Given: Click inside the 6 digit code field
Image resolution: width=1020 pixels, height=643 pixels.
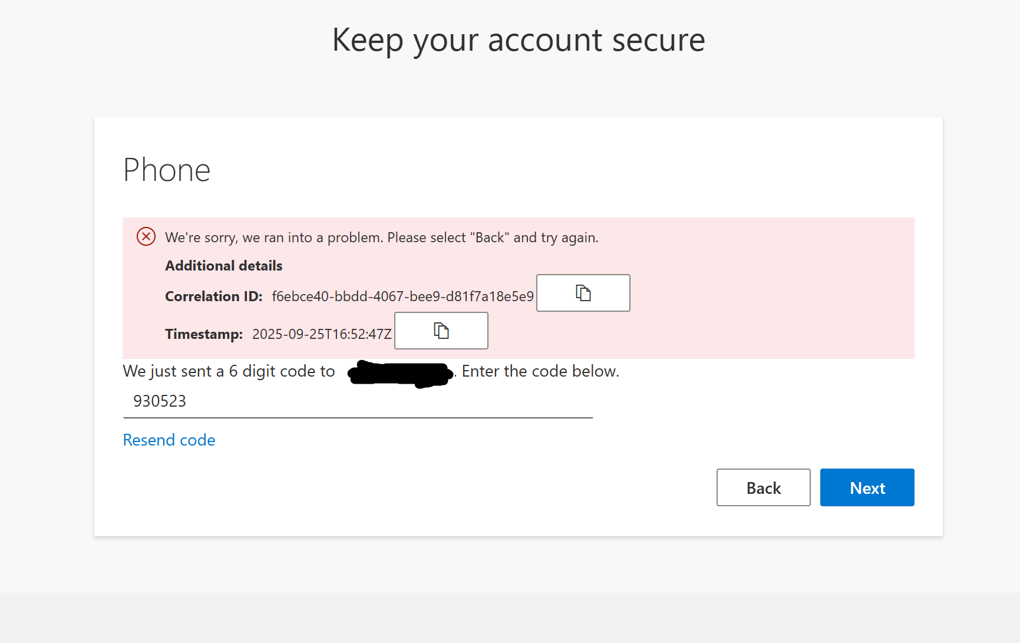Looking at the screenshot, I should point(354,401).
